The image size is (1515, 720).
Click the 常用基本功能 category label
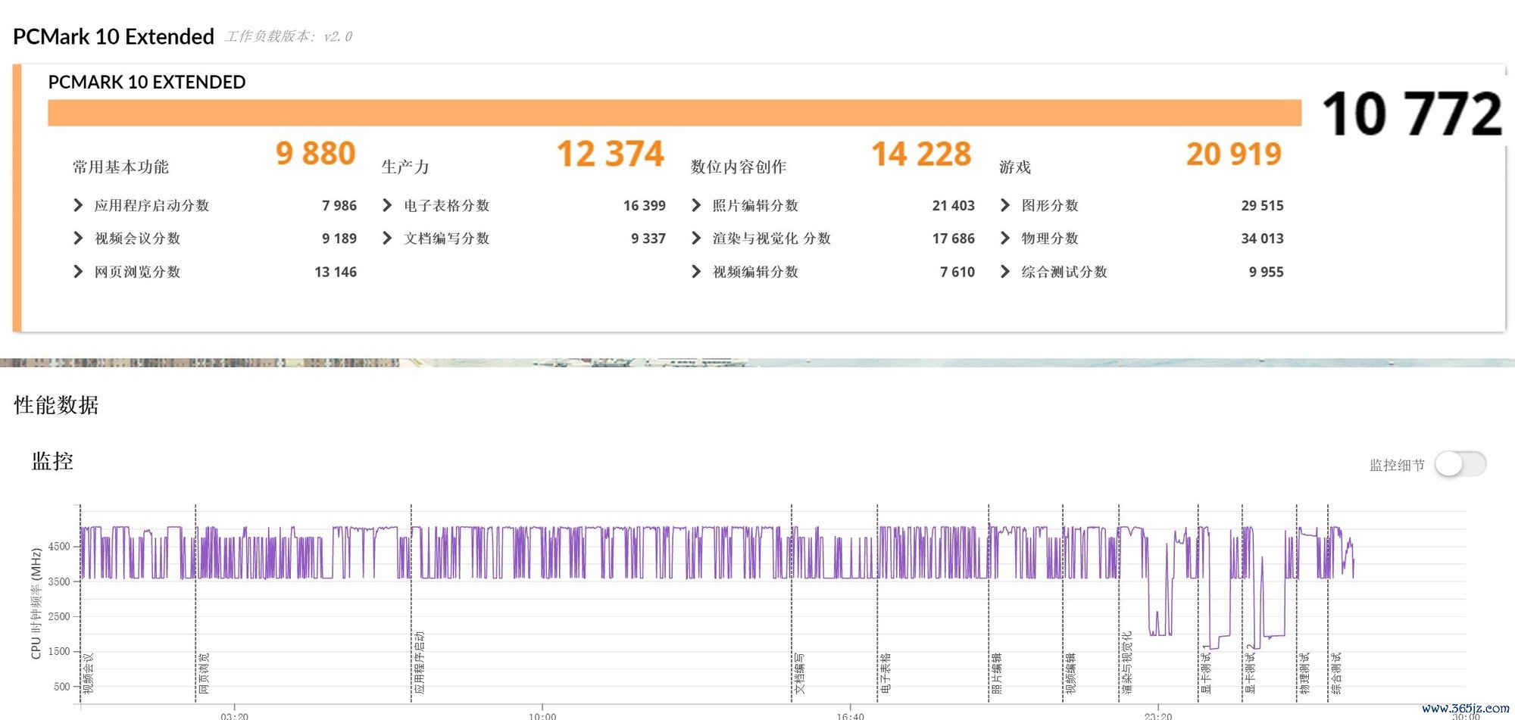[x=120, y=167]
